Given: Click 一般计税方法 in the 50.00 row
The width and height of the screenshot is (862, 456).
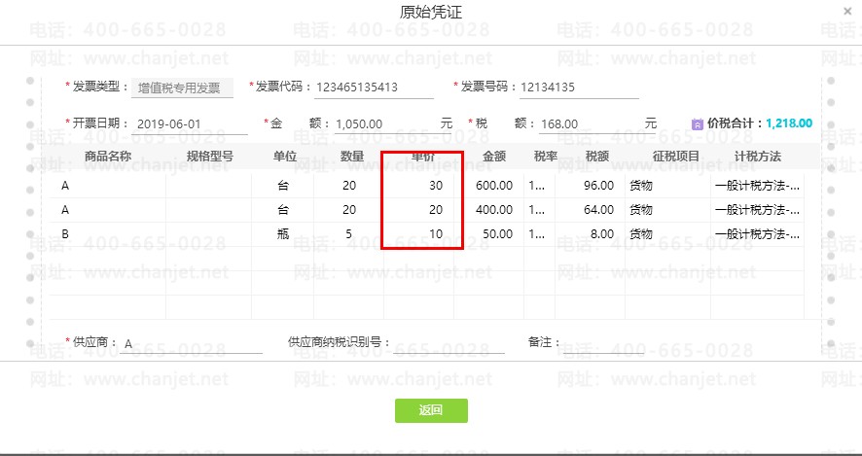Looking at the screenshot, I should click(757, 234).
